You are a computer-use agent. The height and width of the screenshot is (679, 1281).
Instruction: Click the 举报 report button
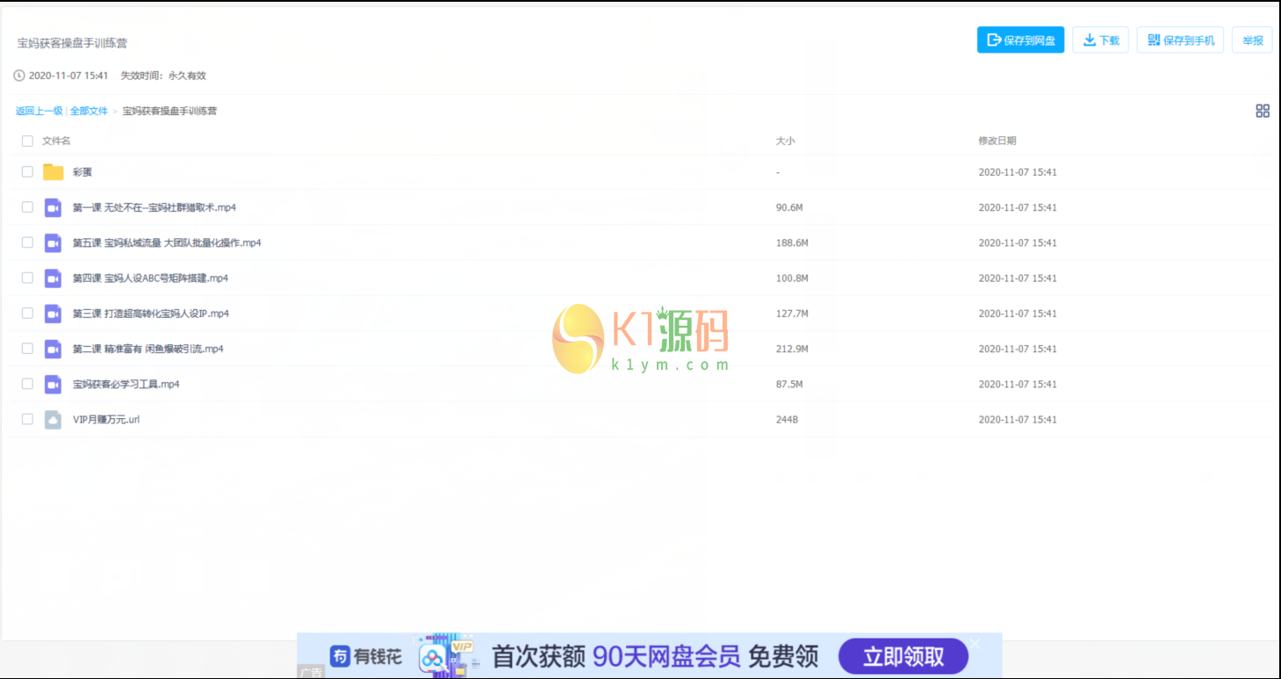pyautogui.click(x=1252, y=40)
